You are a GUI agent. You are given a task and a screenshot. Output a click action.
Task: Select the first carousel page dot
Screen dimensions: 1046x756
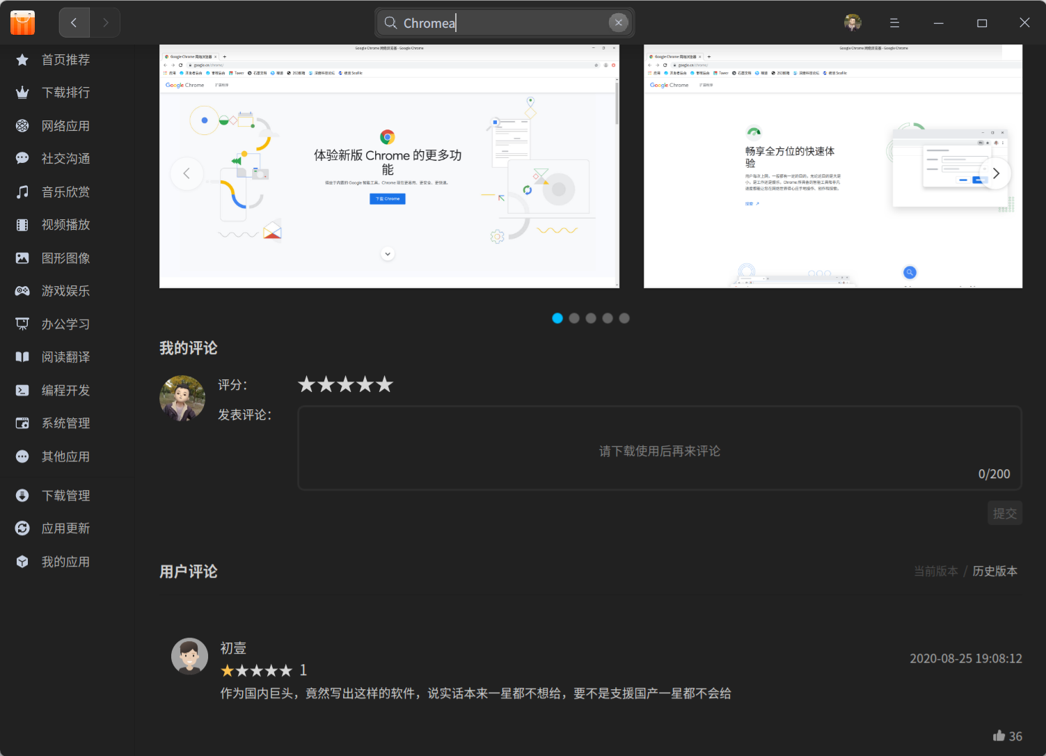click(557, 318)
